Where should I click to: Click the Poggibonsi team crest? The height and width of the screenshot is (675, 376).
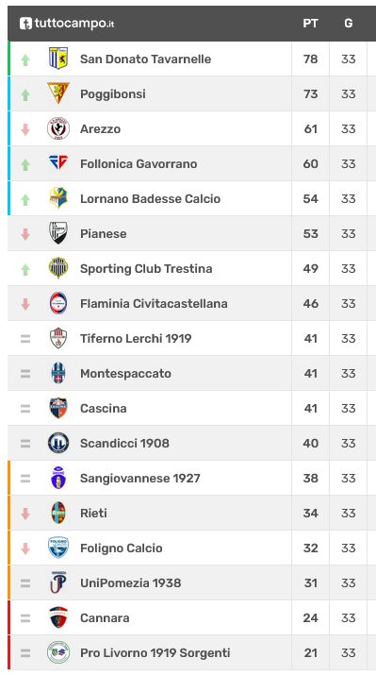click(58, 93)
